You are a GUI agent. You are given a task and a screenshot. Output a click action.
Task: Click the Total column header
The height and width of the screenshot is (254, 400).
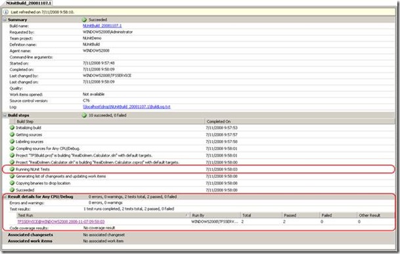click(x=261, y=215)
